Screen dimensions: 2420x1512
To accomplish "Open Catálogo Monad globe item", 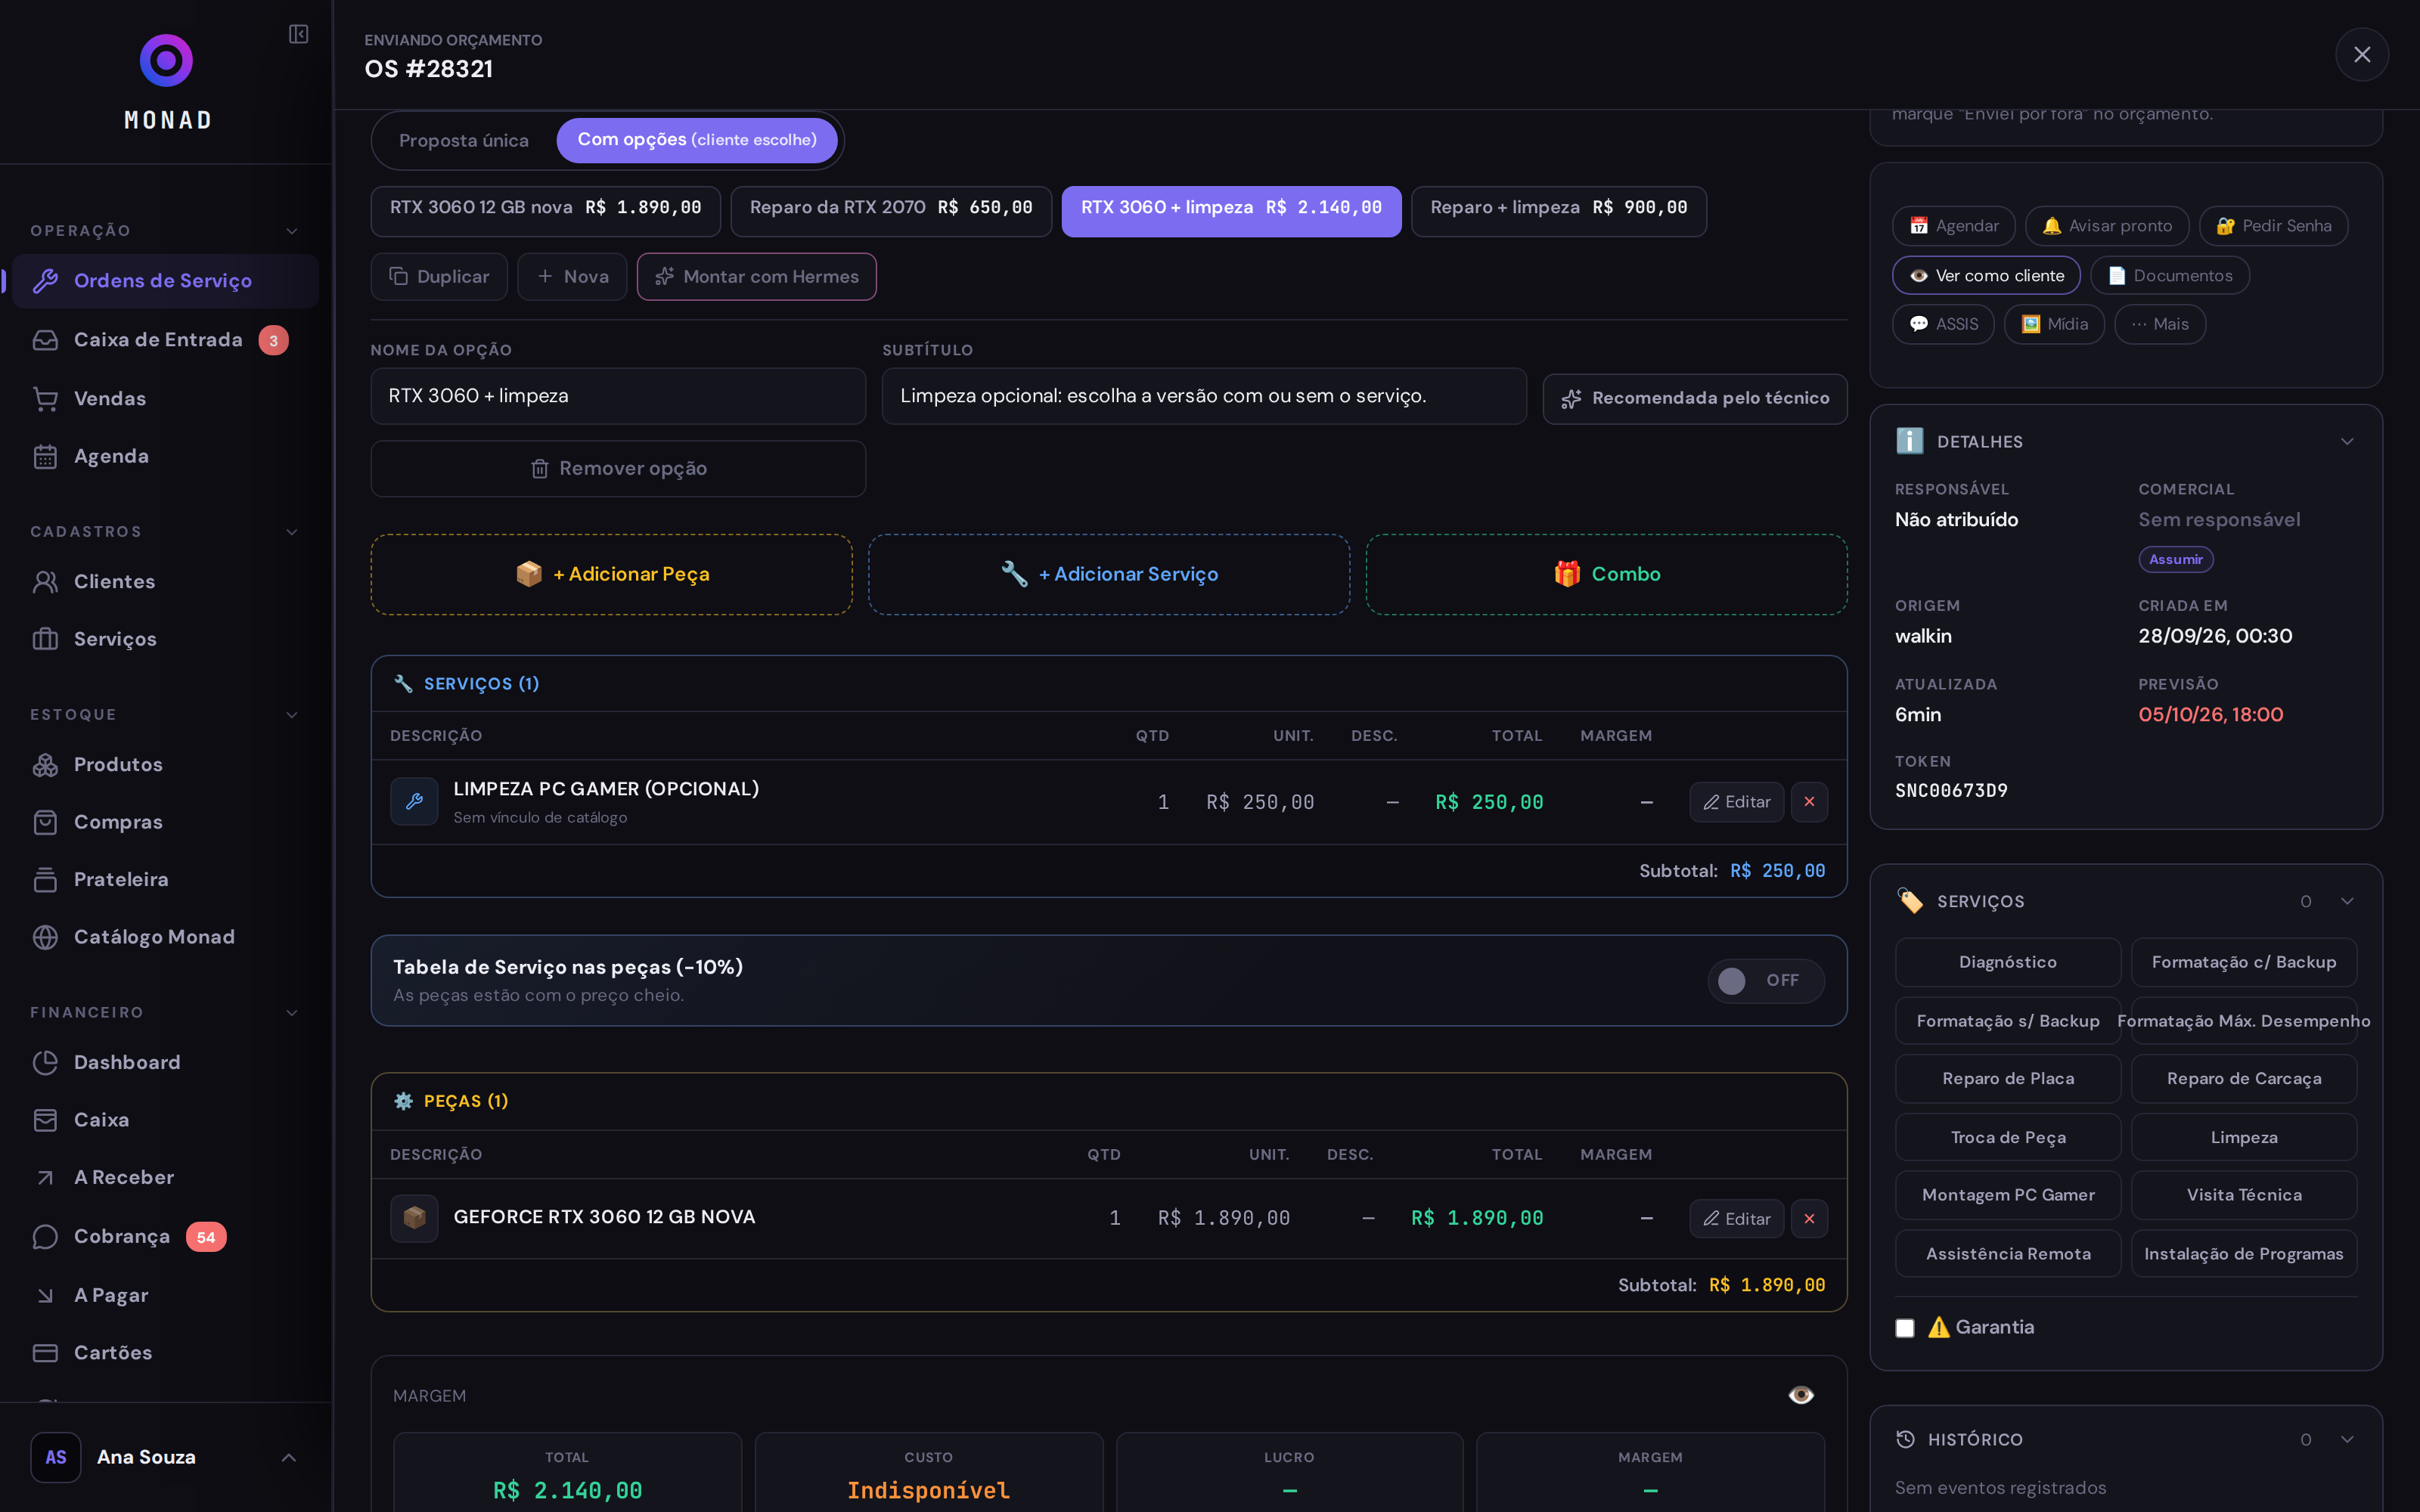I will 166,937.
